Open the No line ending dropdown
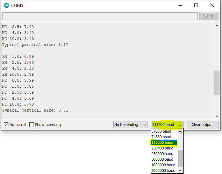 click(130, 125)
